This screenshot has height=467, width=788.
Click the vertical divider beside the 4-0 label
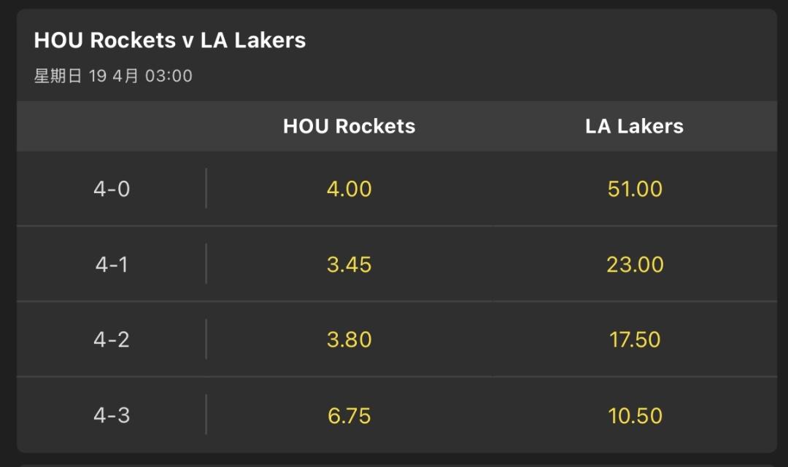point(206,189)
